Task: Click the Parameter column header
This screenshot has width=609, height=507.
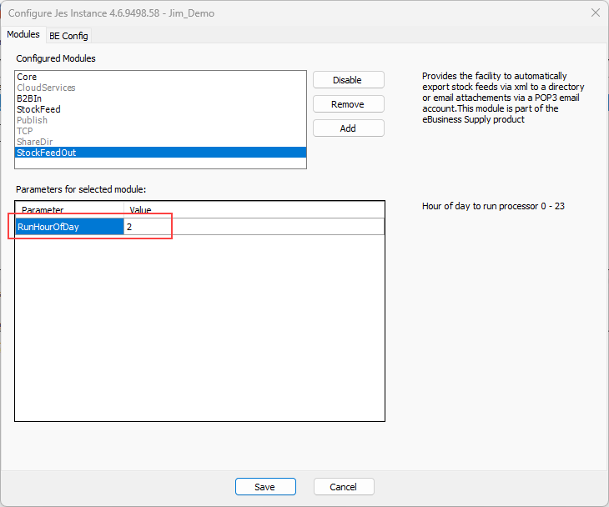Action: coord(70,210)
